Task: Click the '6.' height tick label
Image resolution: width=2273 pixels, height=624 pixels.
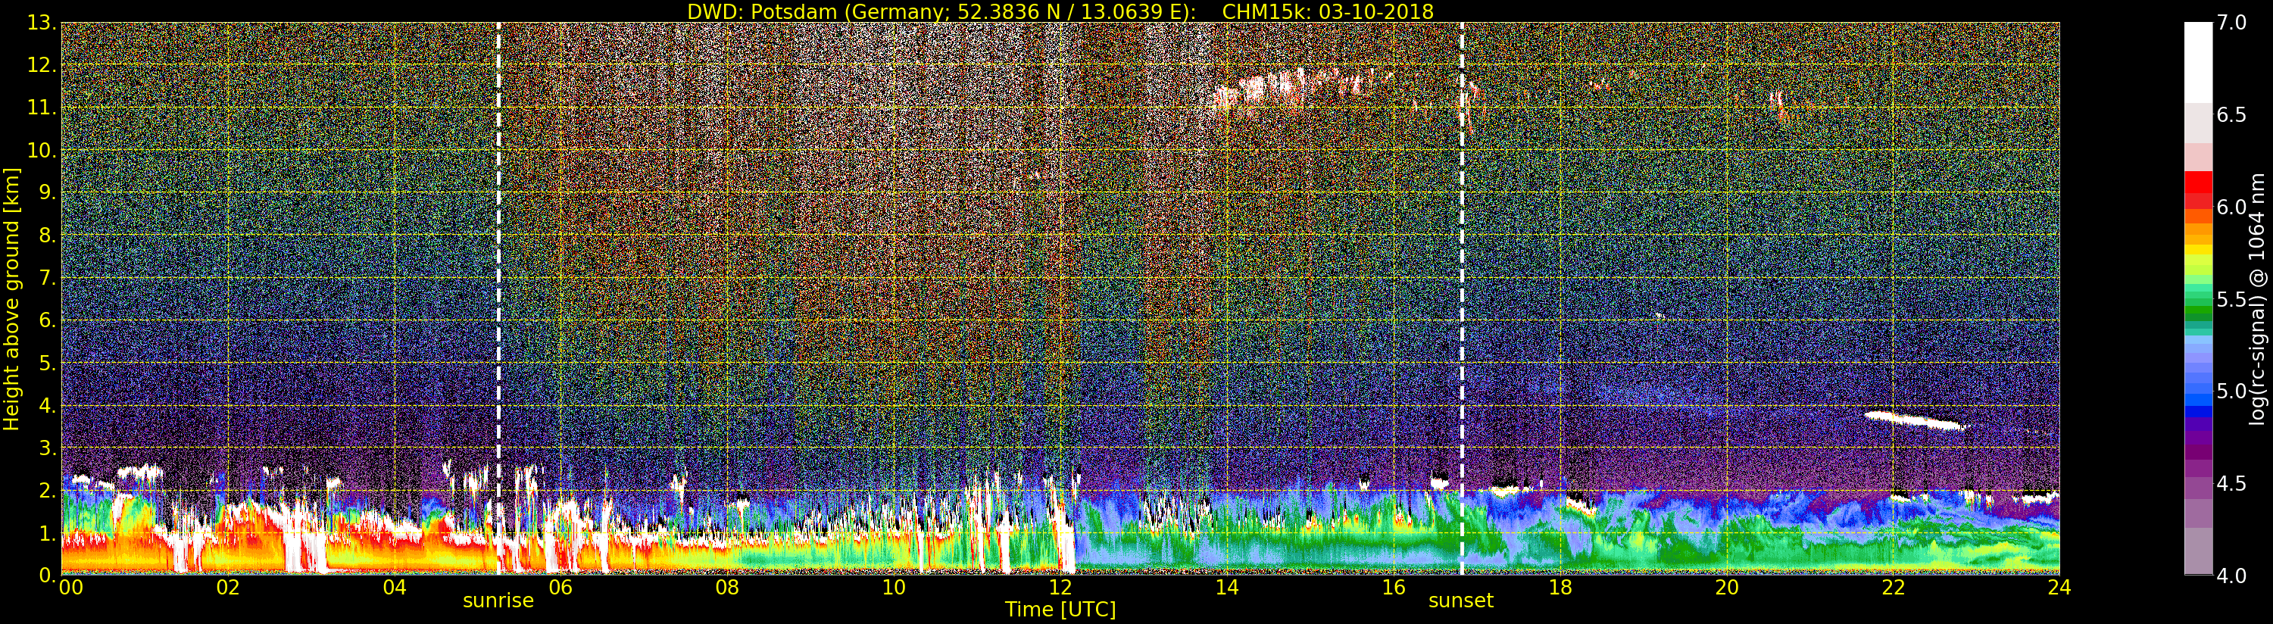Action: tap(47, 320)
